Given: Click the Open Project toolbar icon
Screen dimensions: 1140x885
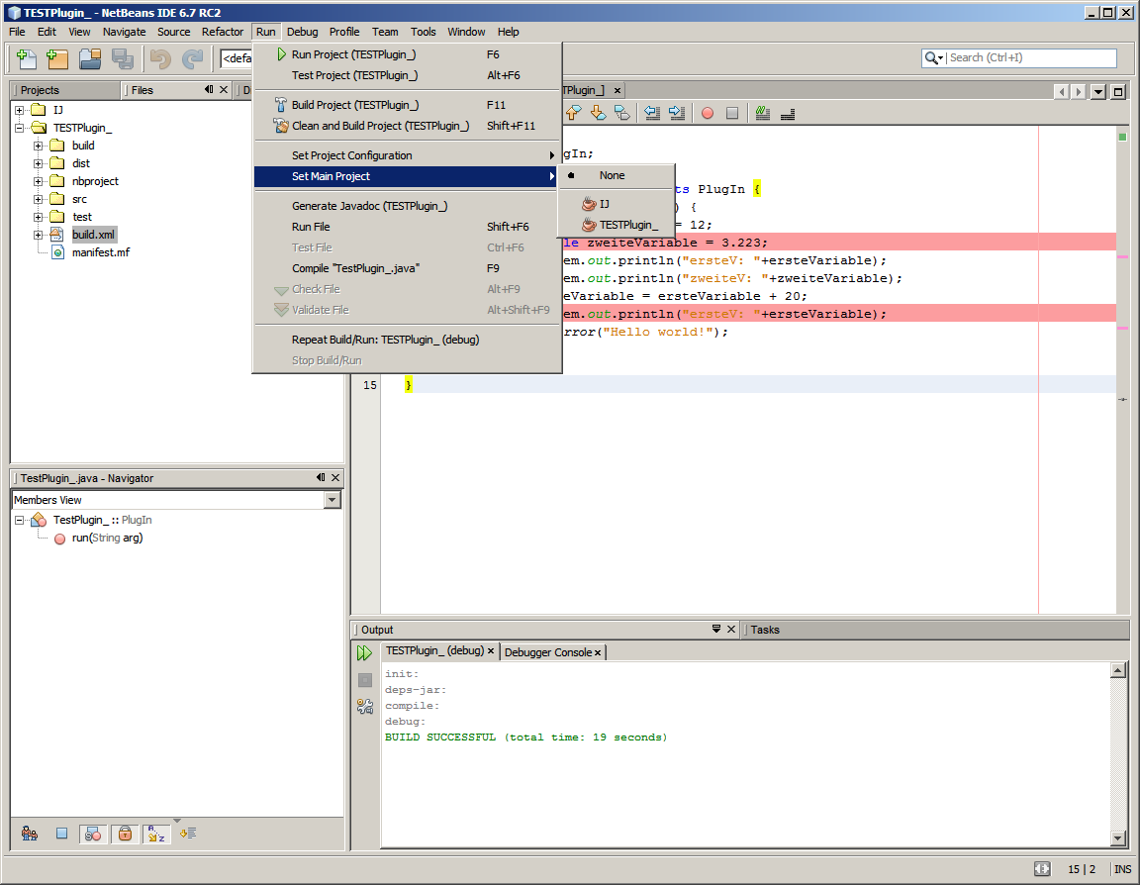Looking at the screenshot, I should [x=90, y=58].
